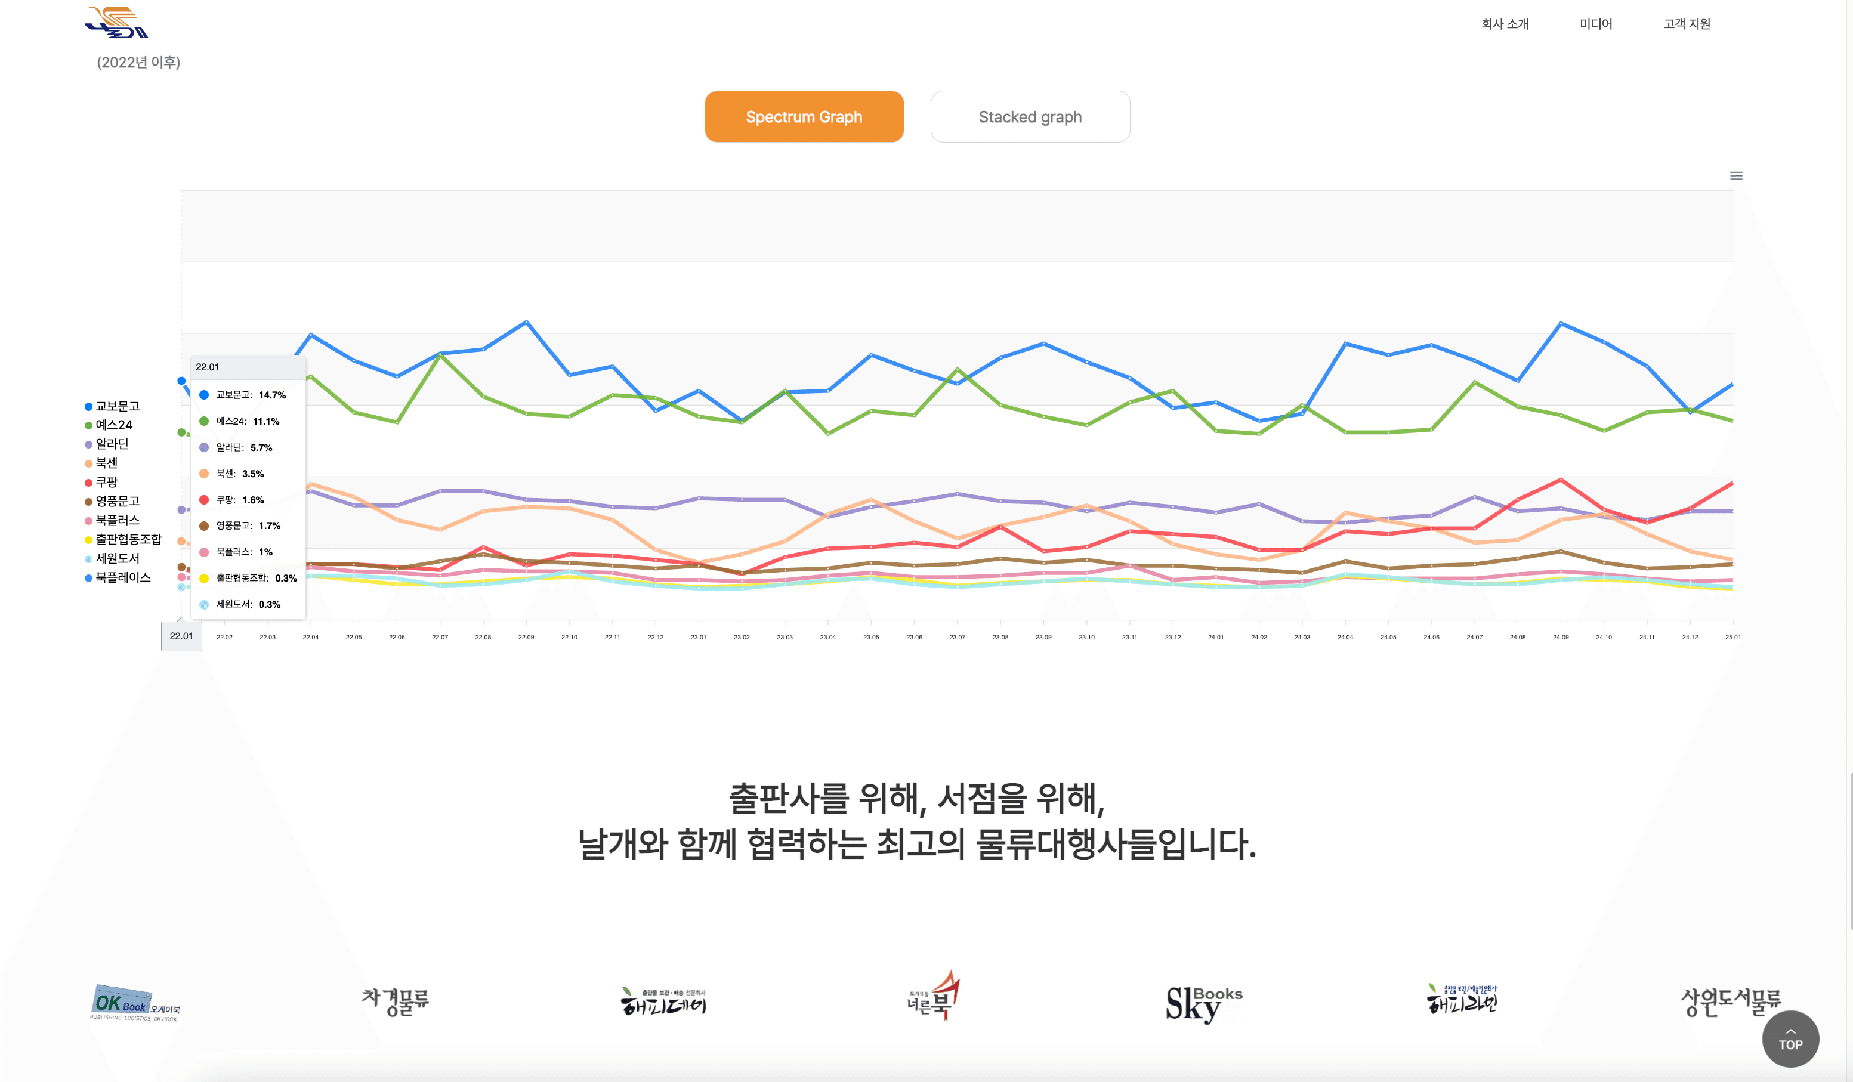
Task: Open the 고객 지원 menu
Action: [1687, 24]
